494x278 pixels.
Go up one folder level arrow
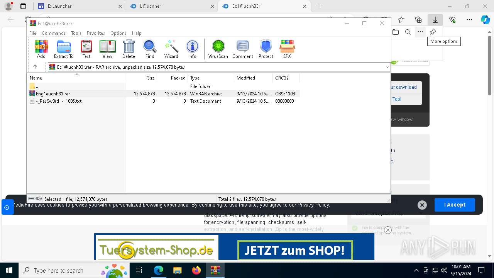(35, 67)
